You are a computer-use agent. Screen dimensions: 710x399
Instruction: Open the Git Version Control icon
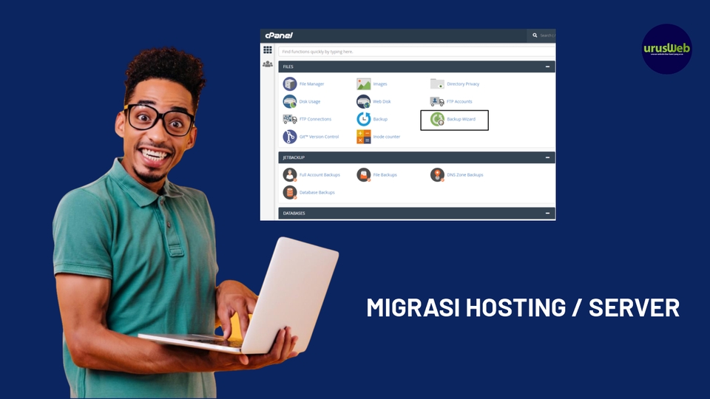coord(290,137)
